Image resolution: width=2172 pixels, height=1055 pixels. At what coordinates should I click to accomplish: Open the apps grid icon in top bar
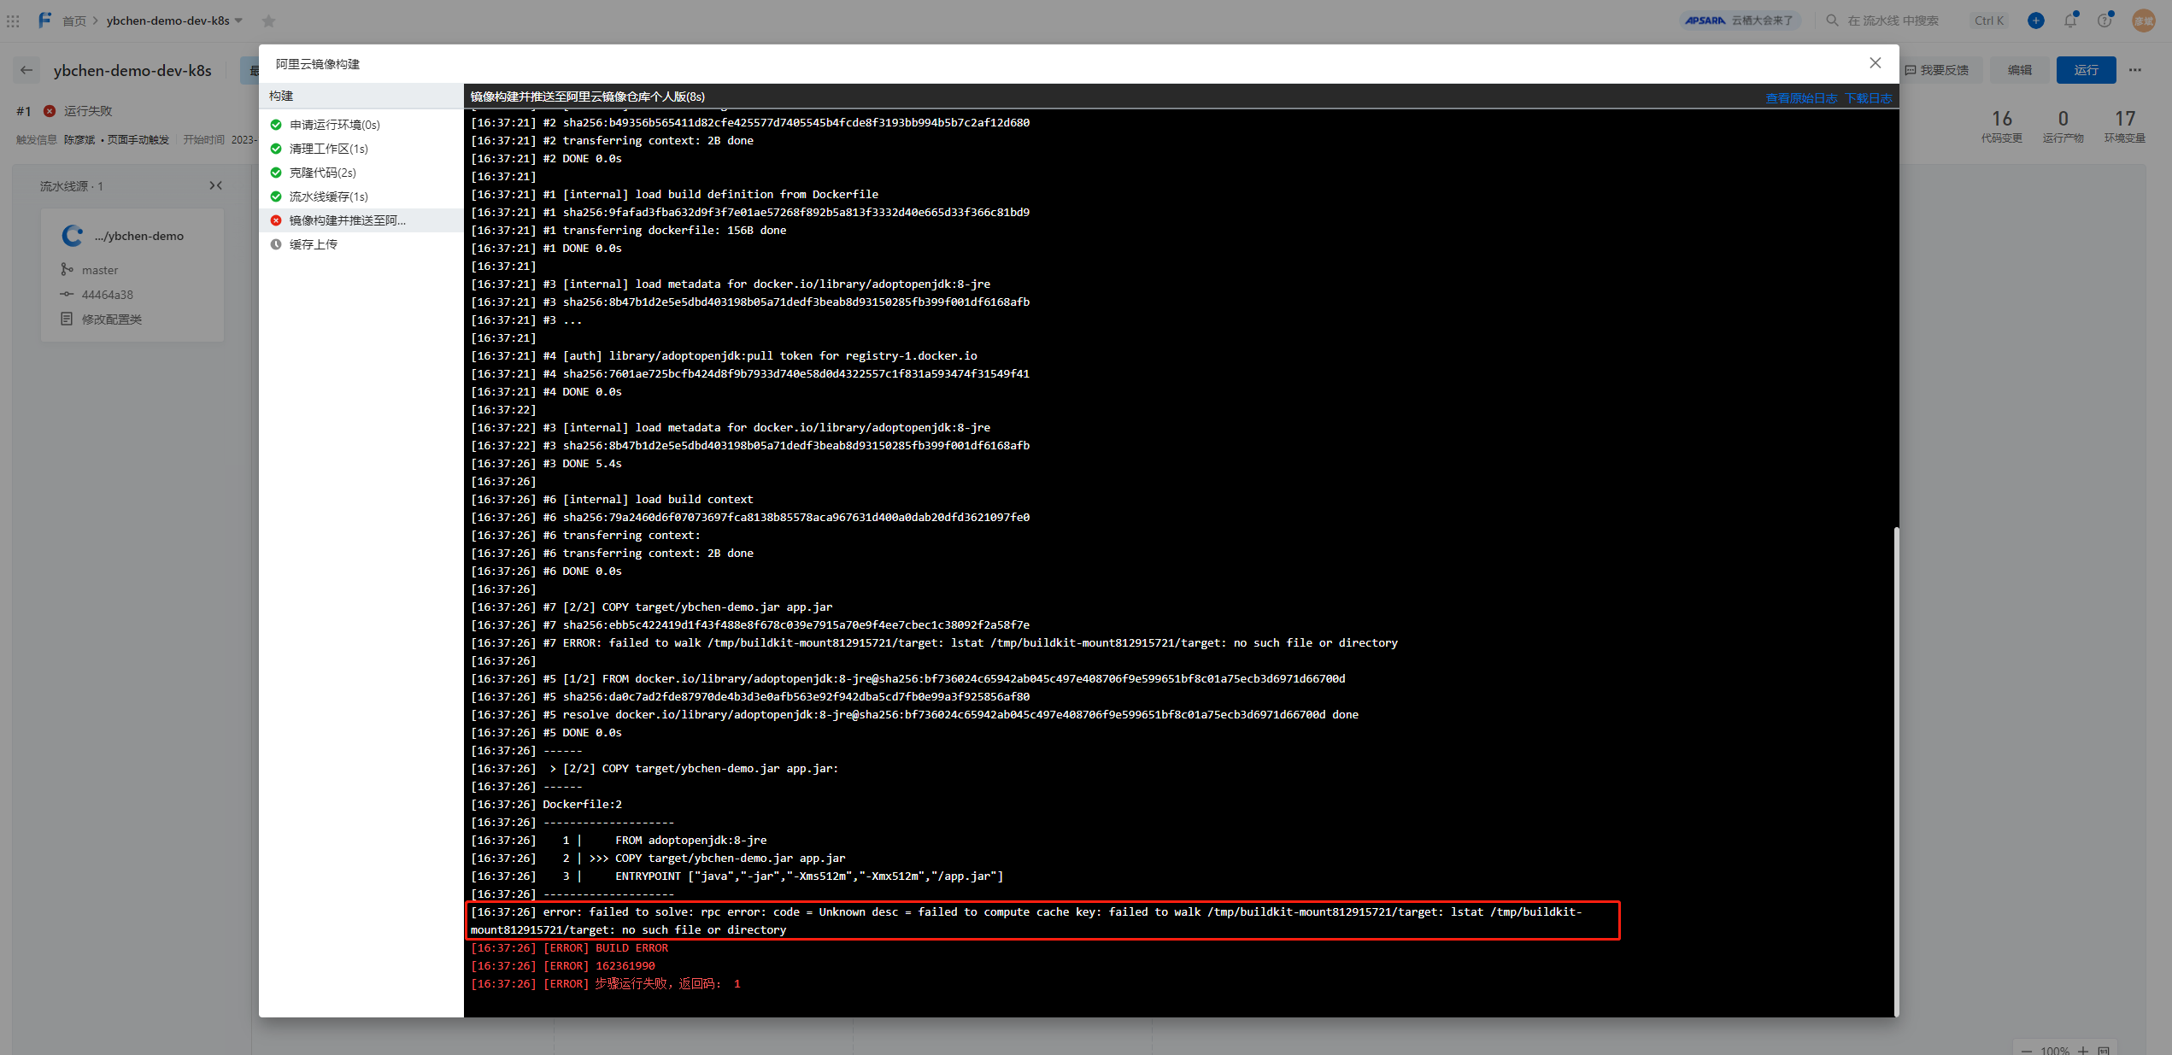pos(13,21)
